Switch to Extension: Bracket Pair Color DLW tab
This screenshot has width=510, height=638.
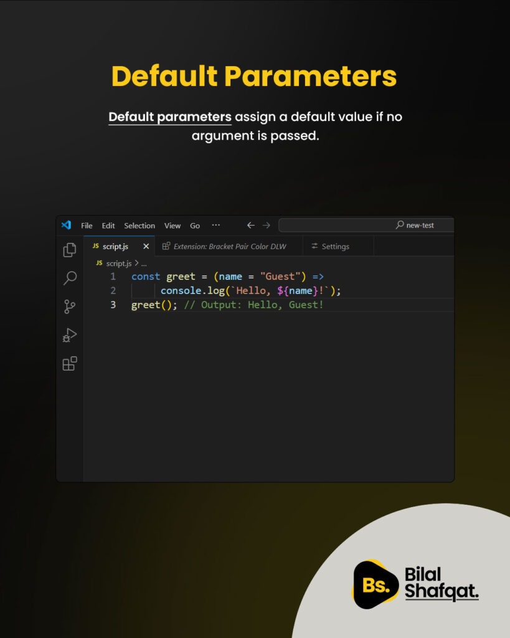[230, 246]
